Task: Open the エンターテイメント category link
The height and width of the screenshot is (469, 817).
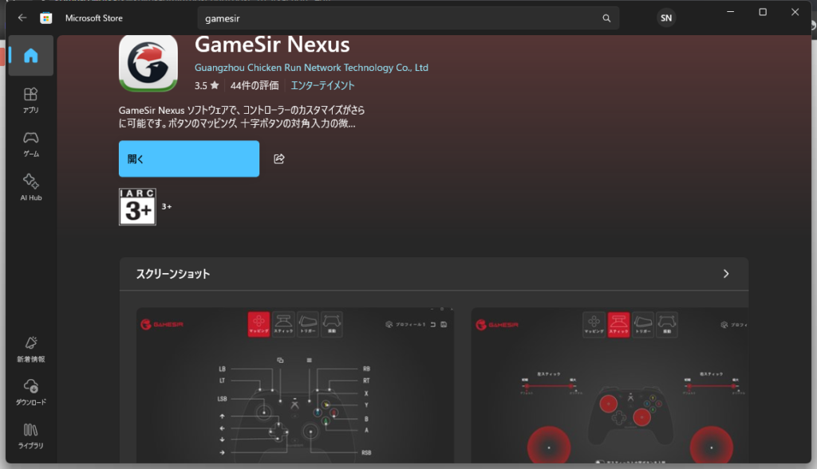Action: coord(322,85)
